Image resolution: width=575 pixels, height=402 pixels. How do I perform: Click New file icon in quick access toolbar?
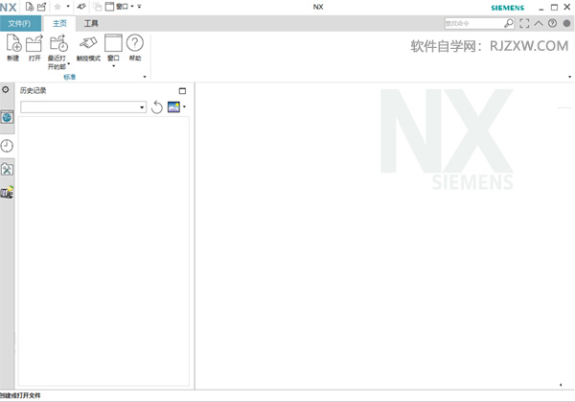[x=30, y=7]
